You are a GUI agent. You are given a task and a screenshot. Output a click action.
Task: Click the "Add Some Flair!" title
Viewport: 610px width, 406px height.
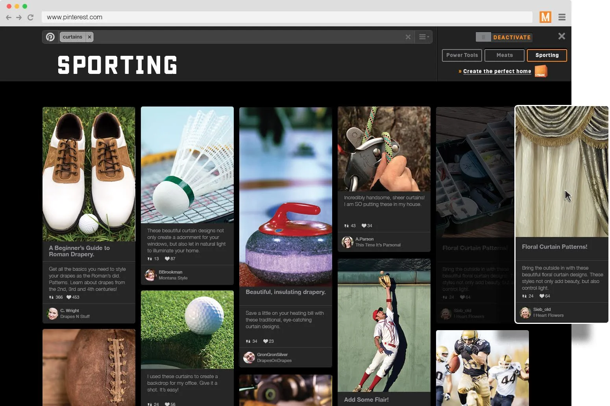(366, 400)
